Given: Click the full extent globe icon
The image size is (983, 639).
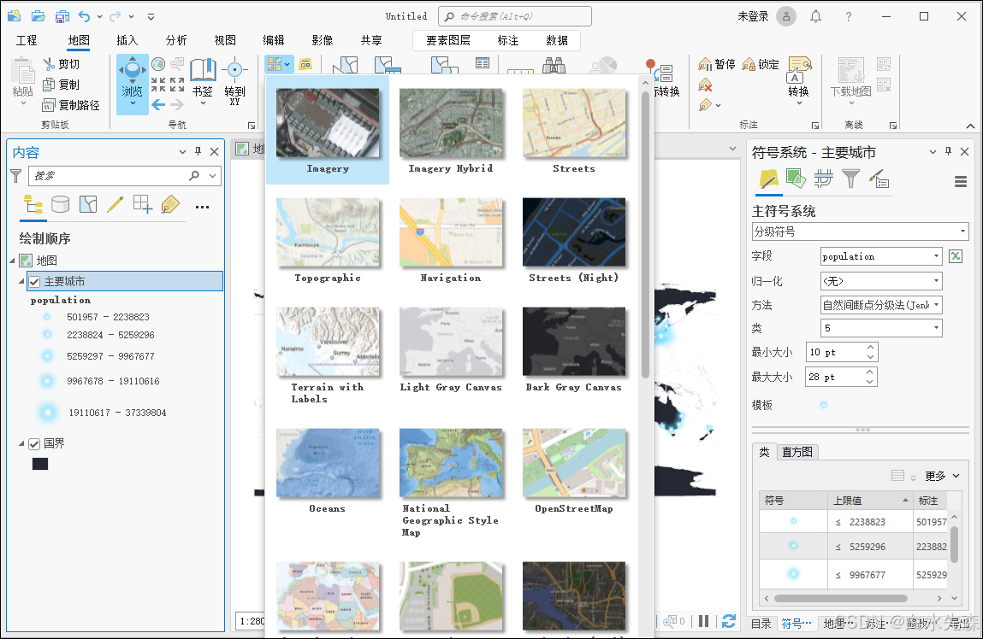Looking at the screenshot, I should pos(158,64).
